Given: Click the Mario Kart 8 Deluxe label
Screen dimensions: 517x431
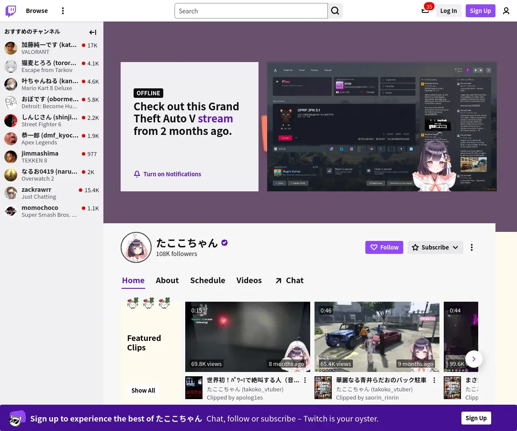Looking at the screenshot, I should point(47,88).
